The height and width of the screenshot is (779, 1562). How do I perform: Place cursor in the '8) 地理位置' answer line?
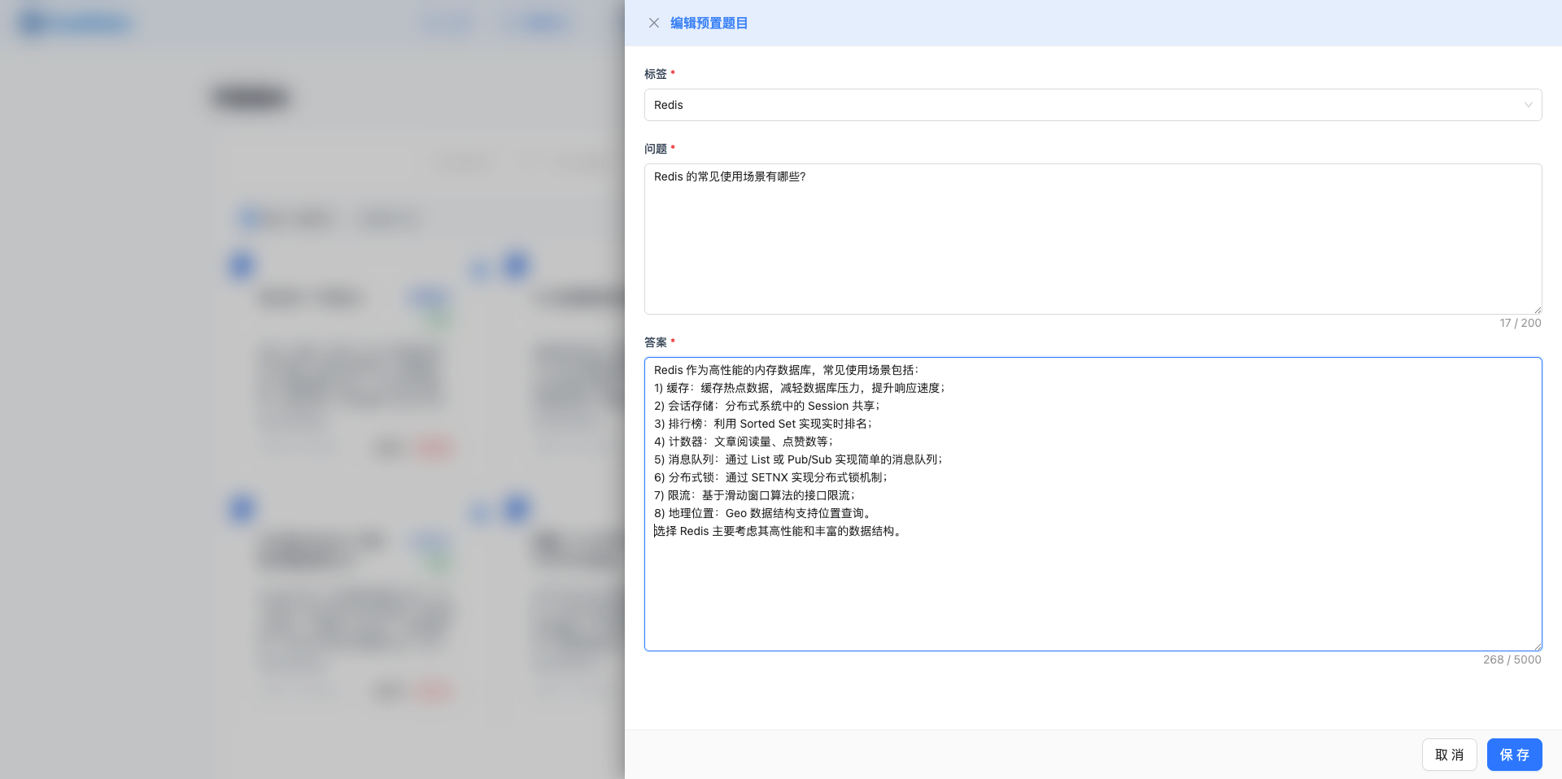[x=762, y=513]
